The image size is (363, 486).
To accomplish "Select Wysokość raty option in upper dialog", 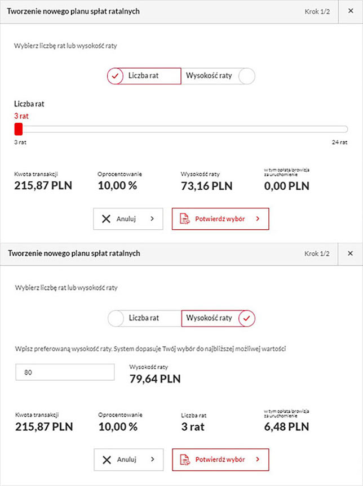I will (209, 75).
